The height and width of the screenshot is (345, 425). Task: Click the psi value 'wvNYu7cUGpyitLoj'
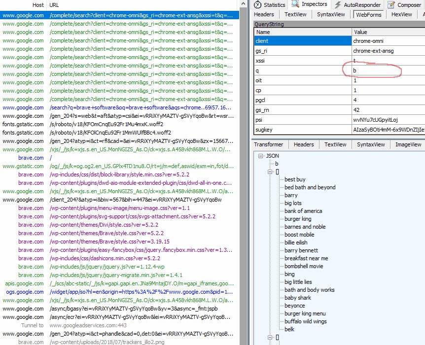[x=375, y=120]
